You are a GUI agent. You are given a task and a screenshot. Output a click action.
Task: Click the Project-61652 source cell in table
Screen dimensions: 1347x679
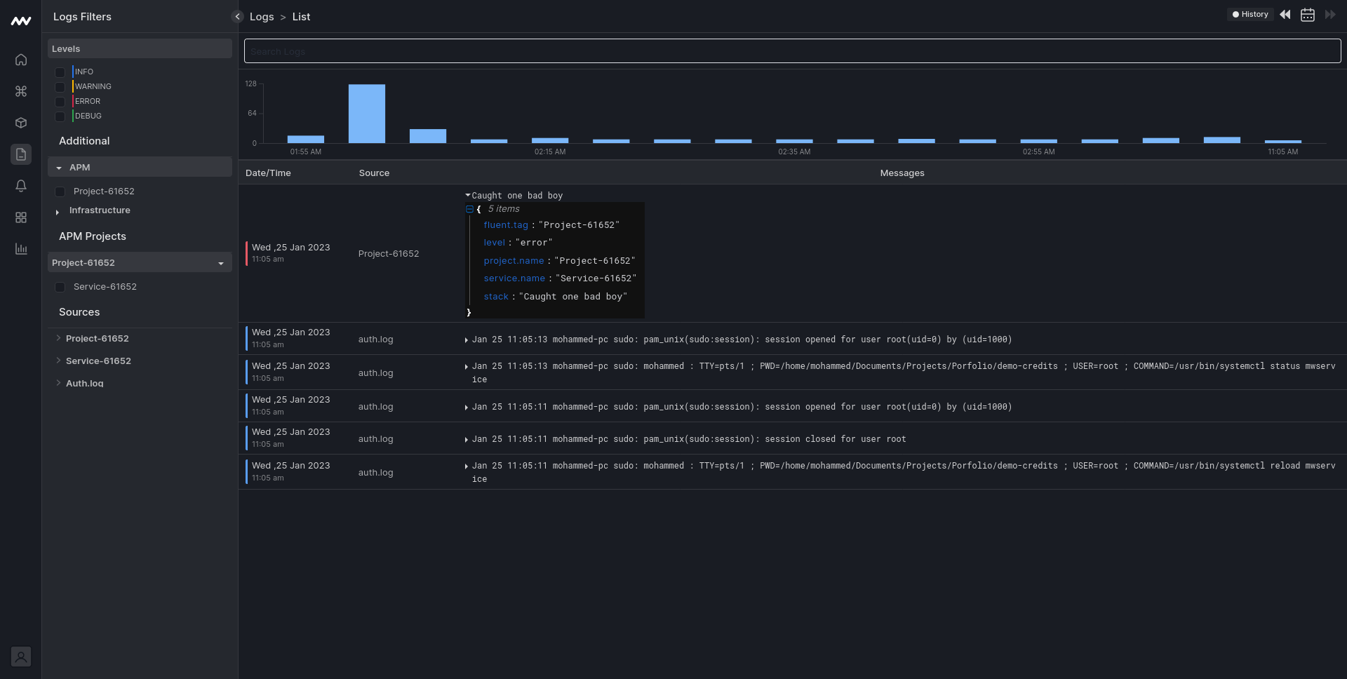tap(389, 254)
